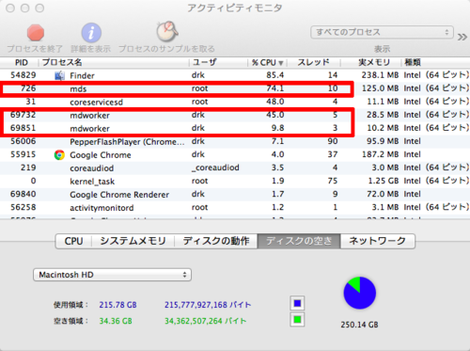Click the Sample Process magnifier icon
Screen dimensions: 470x351
coord(167,32)
